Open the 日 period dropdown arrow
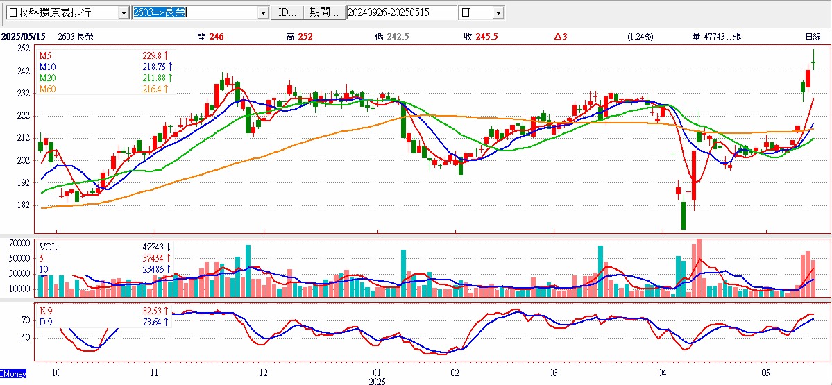This screenshot has width=832, height=385. click(x=498, y=12)
